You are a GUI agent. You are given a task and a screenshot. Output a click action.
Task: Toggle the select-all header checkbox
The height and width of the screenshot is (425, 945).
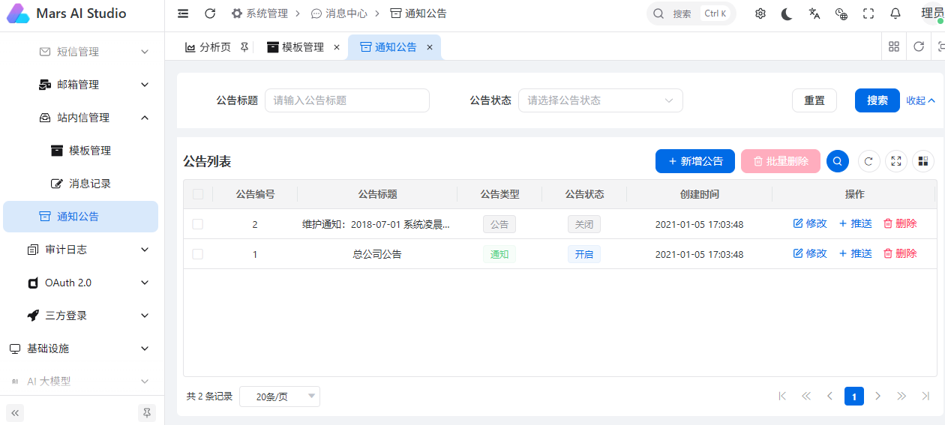tap(198, 194)
